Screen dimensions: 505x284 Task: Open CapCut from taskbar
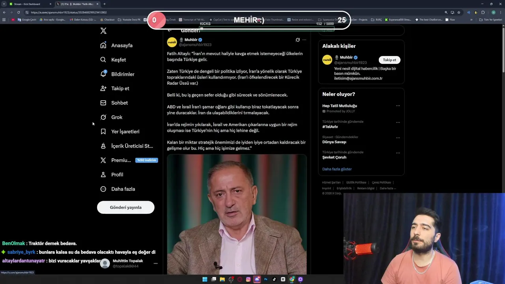(x=283, y=279)
